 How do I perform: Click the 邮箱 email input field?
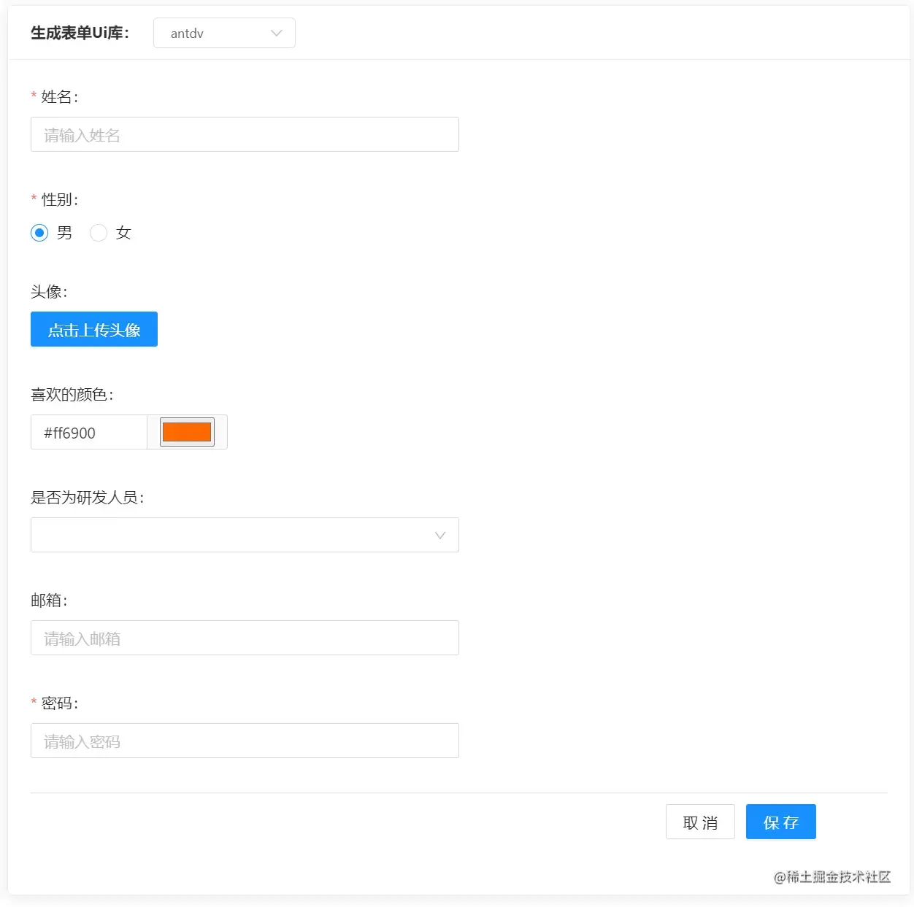[x=245, y=638]
